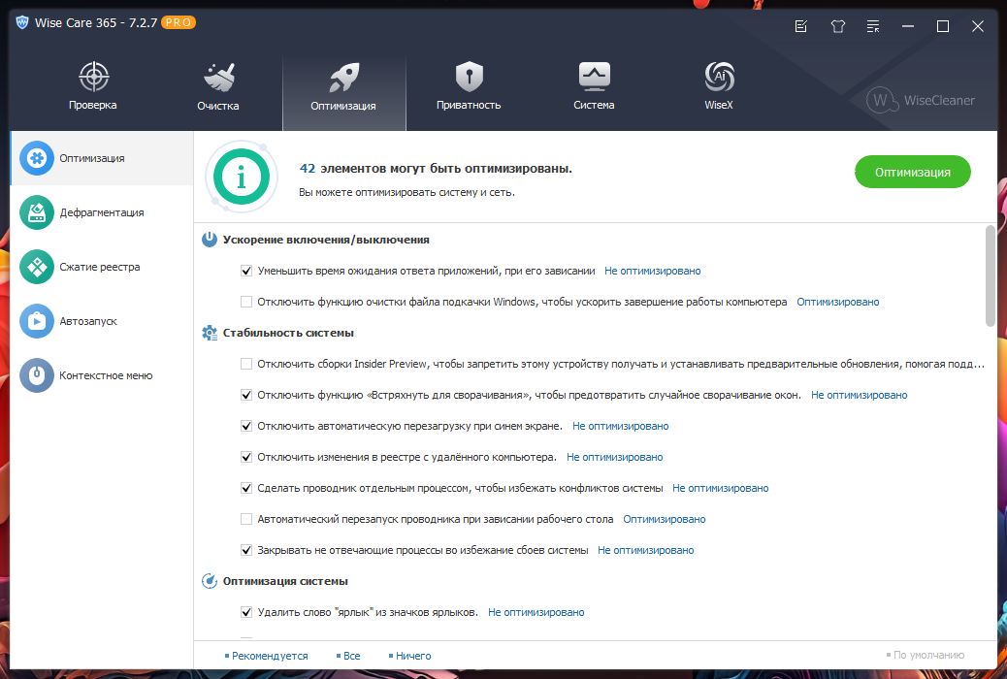Launch the WiseX AI icon
The width and height of the screenshot is (1007, 679).
(719, 77)
